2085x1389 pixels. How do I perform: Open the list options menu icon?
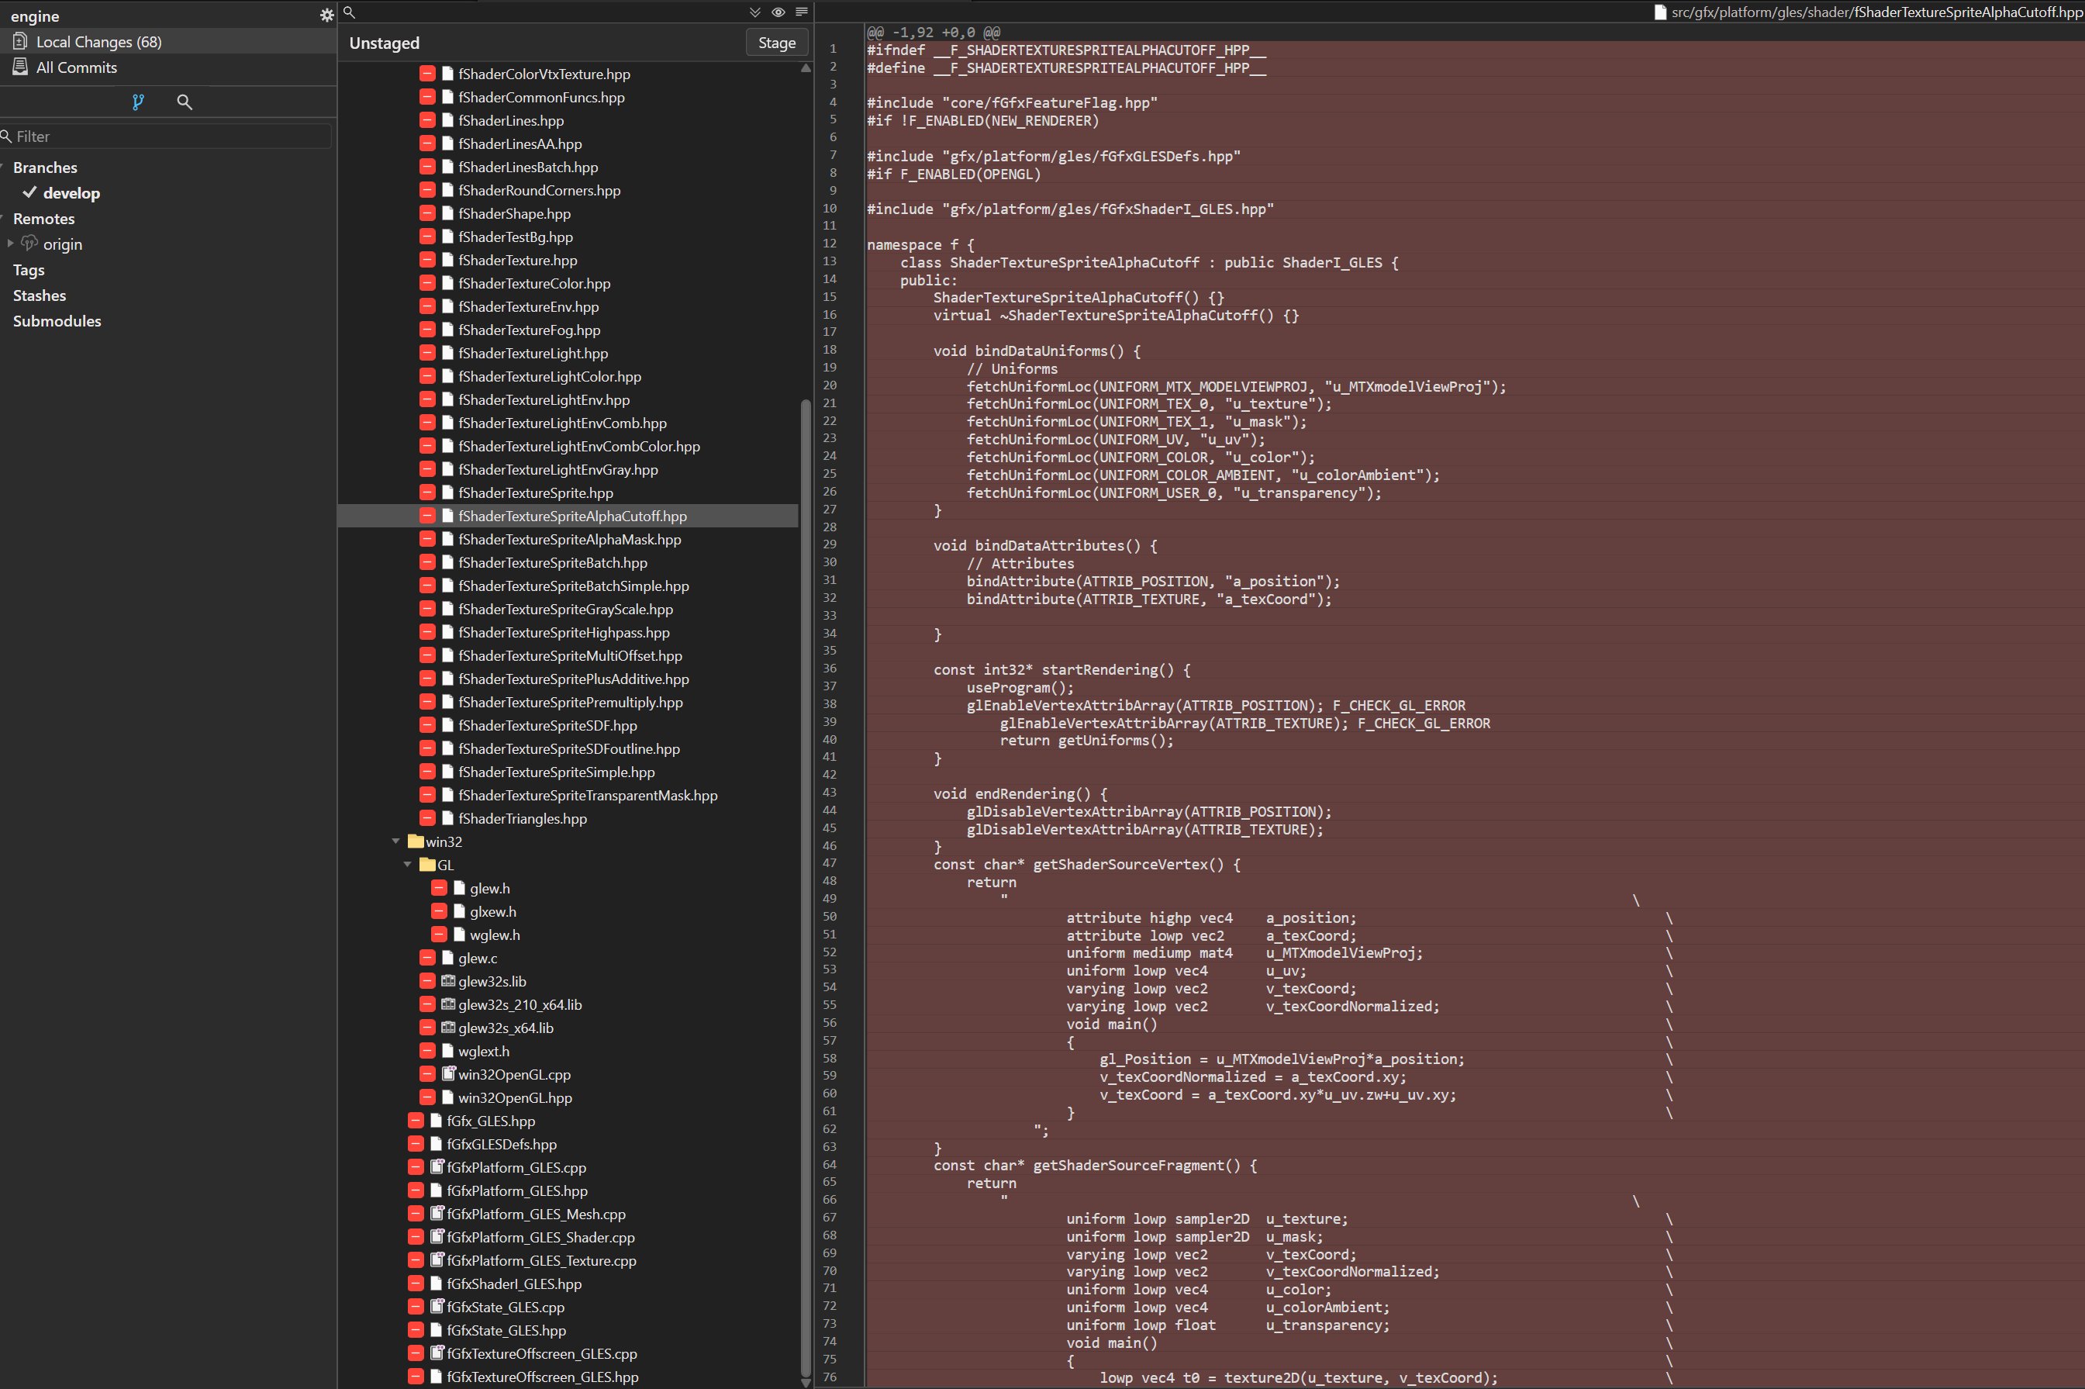coord(802,12)
